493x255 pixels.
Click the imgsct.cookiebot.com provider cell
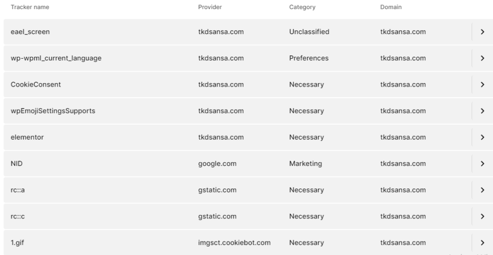234,243
